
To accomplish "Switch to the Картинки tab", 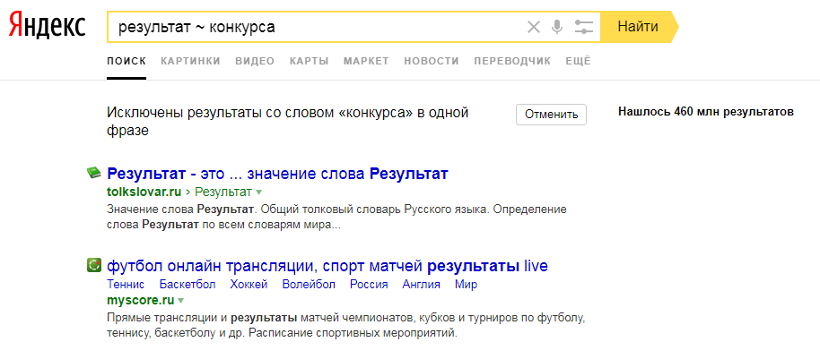I will (190, 61).
